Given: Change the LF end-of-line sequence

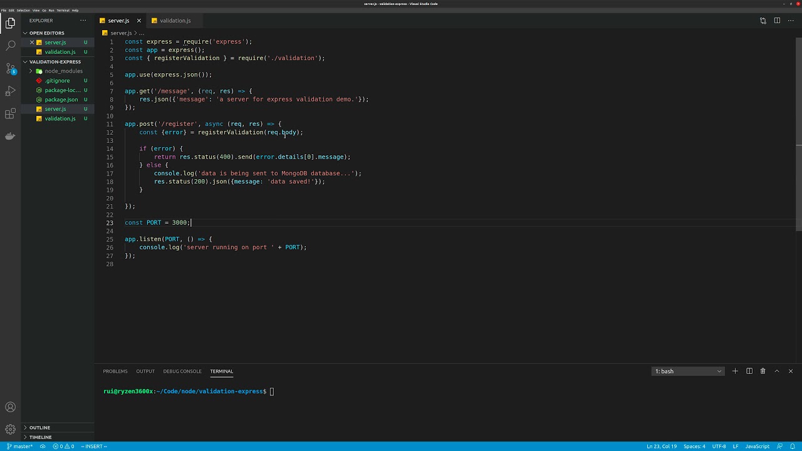Looking at the screenshot, I should point(736,446).
